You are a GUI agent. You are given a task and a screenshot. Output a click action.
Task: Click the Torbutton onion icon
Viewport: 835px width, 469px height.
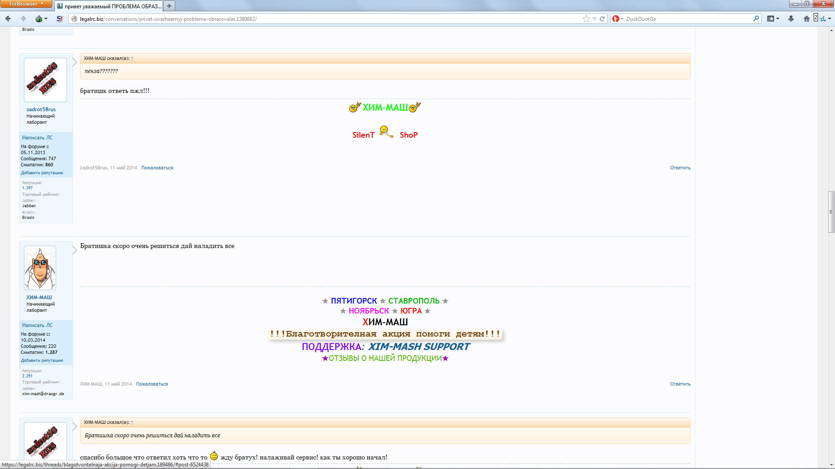(x=39, y=19)
